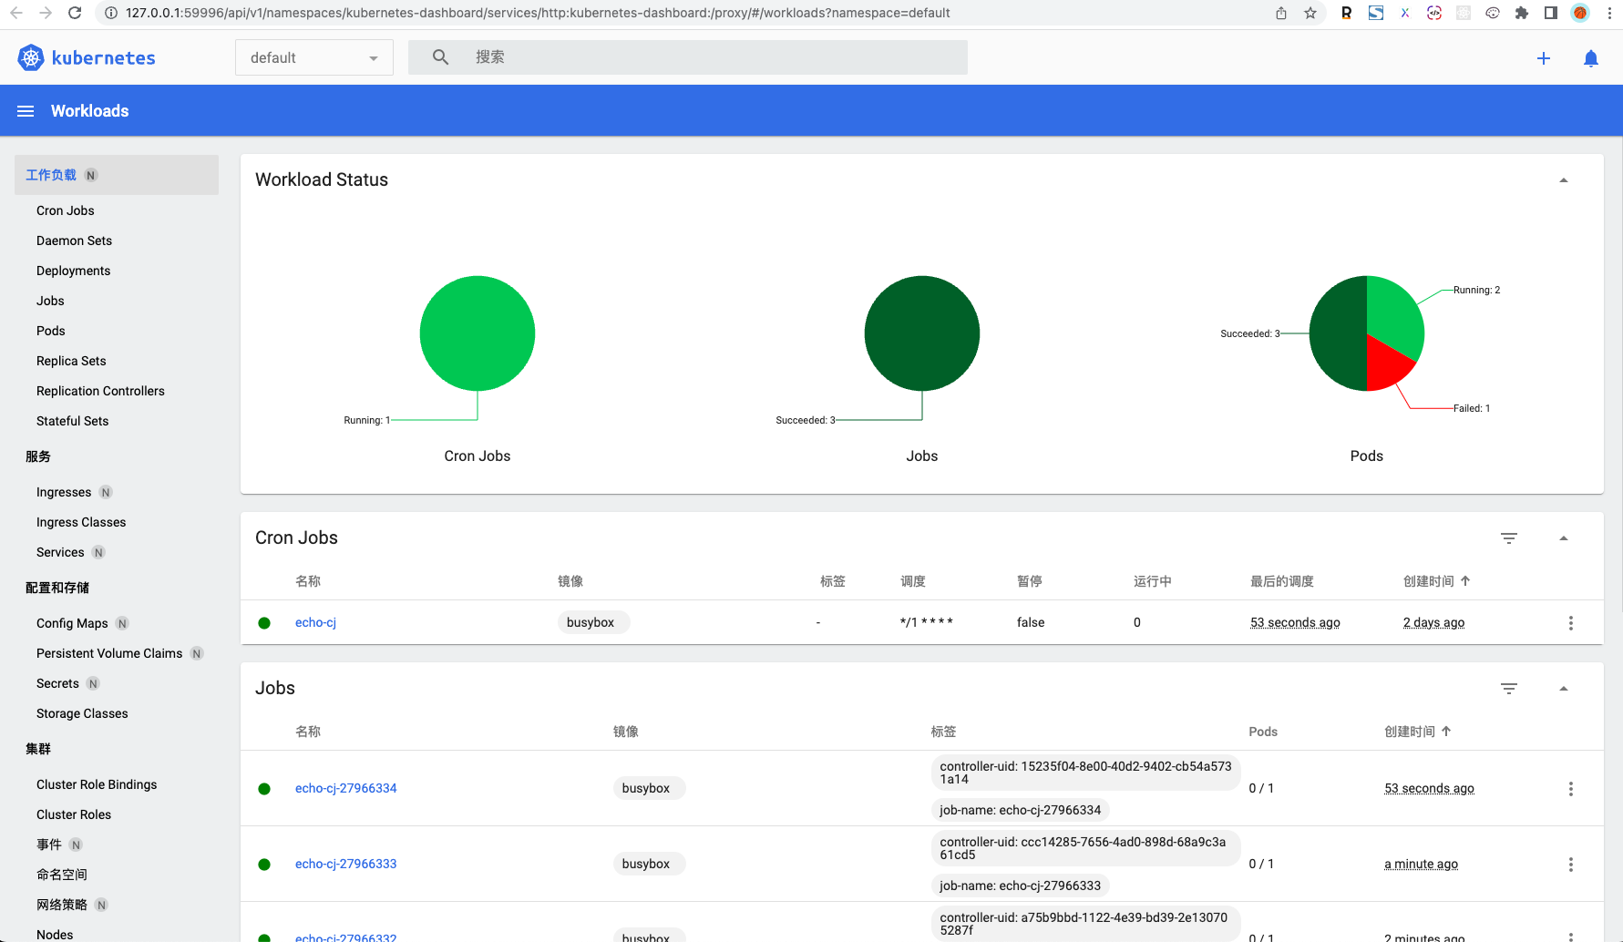The width and height of the screenshot is (1623, 942).
Task: Click the Cron Jobs green pie chart
Action: click(x=478, y=333)
